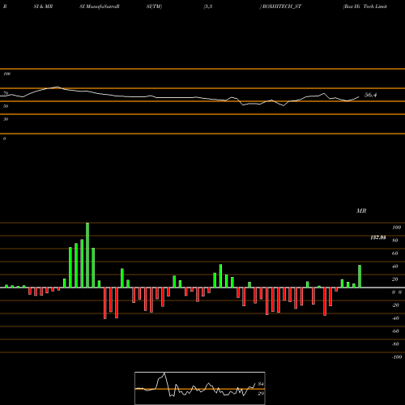This screenshot has width=405, height=405.
Task: Click the MR axis label 60
Action: (x=395, y=254)
